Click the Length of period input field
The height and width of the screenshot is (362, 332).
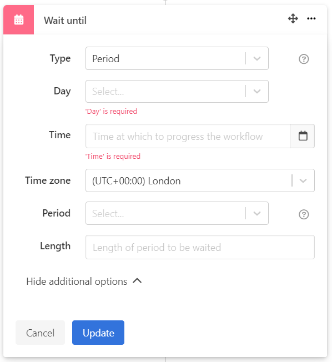(200, 247)
